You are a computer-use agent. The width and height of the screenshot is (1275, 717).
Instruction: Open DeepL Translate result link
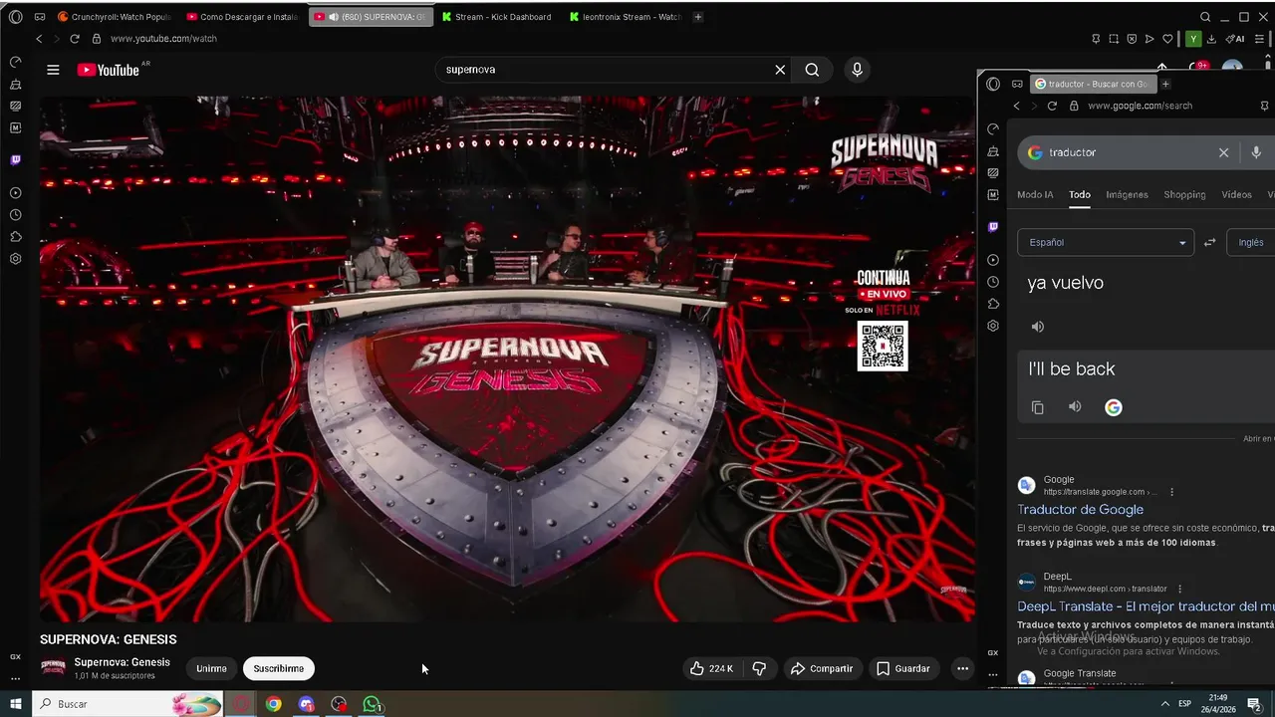(1146, 606)
